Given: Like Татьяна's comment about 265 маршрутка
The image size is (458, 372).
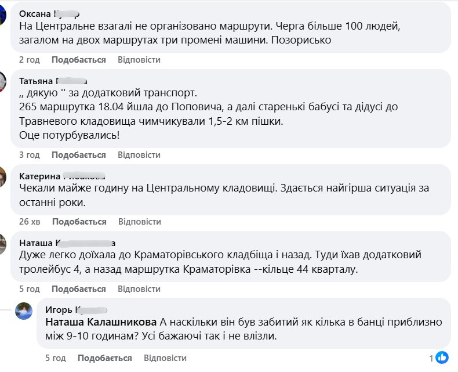Looking at the screenshot, I should 79,155.
